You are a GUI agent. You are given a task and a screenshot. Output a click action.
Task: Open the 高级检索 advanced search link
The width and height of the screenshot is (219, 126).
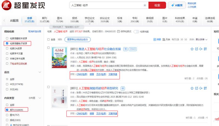point(192,3)
